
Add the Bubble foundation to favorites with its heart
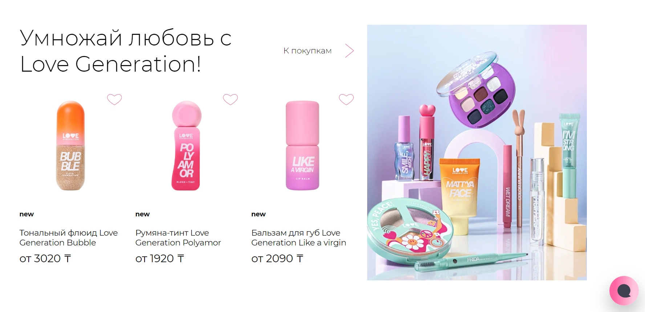114,99
